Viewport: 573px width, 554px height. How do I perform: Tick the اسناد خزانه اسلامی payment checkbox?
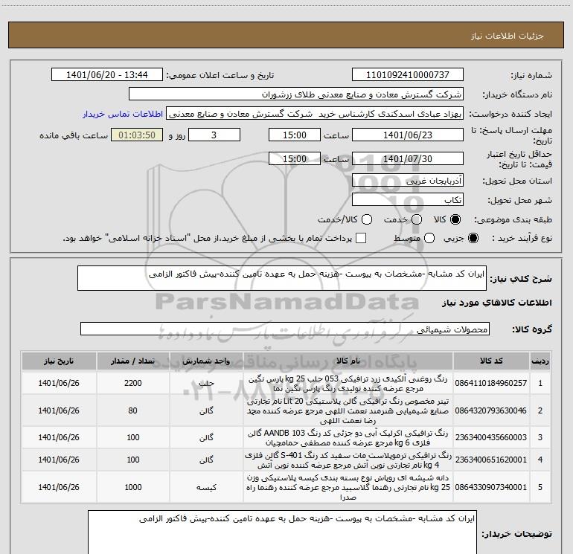click(361, 238)
